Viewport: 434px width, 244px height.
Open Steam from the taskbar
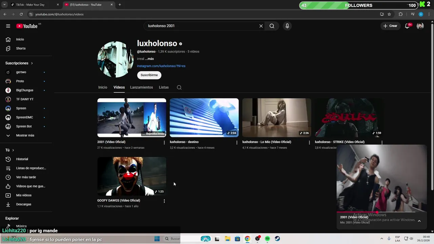point(277,239)
